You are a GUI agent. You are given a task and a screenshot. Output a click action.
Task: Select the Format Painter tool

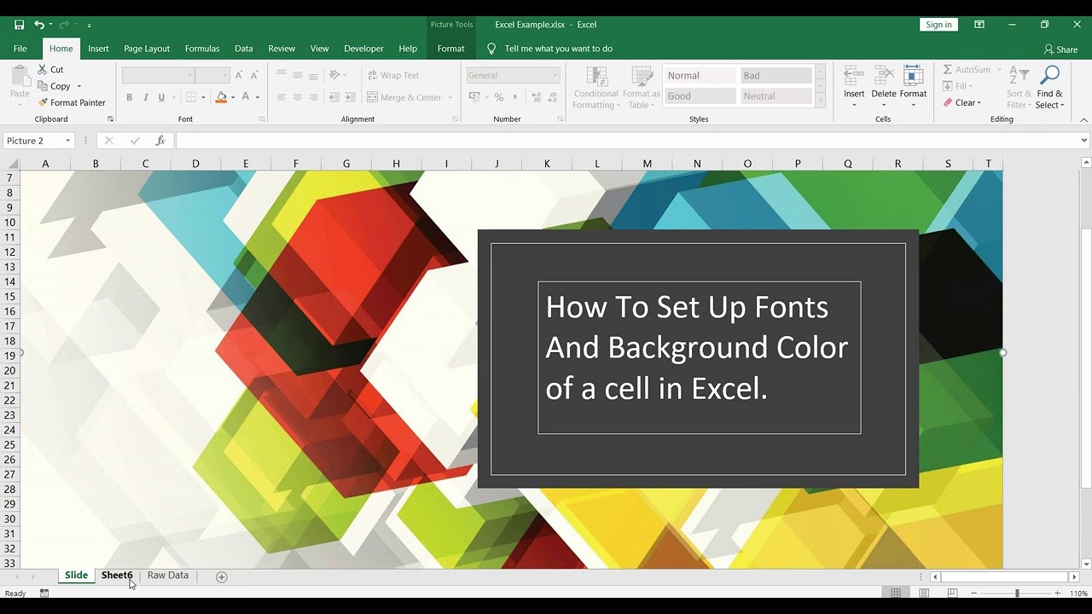coord(72,103)
